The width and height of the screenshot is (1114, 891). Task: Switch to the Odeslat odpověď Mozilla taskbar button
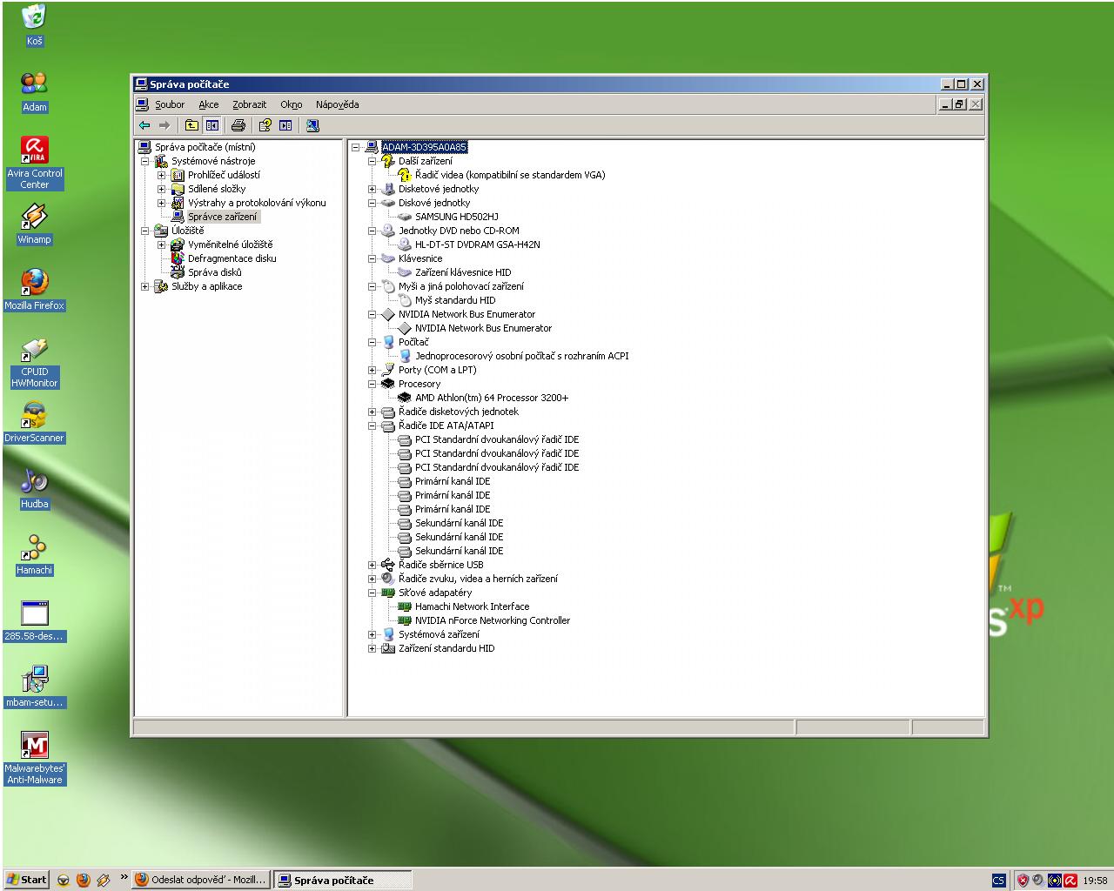point(201,880)
